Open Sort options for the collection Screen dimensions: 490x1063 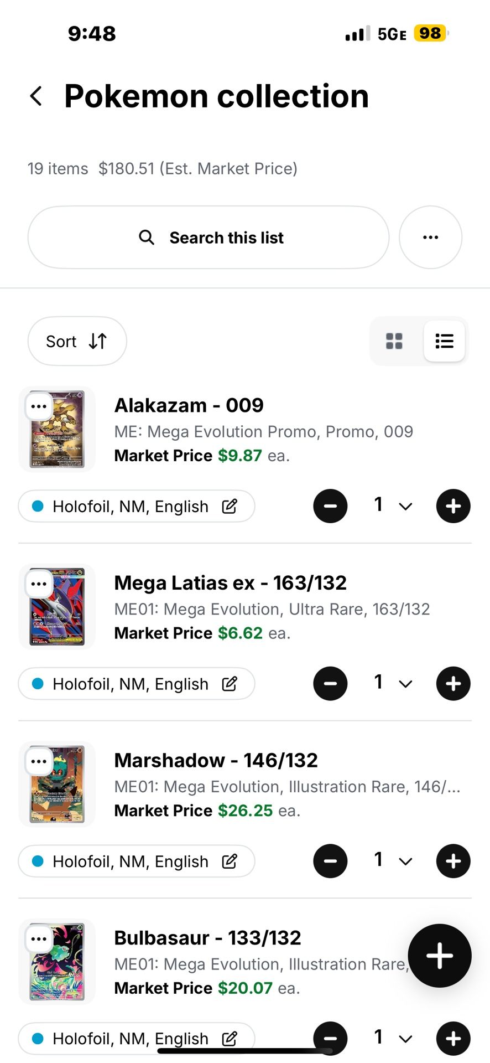[77, 341]
